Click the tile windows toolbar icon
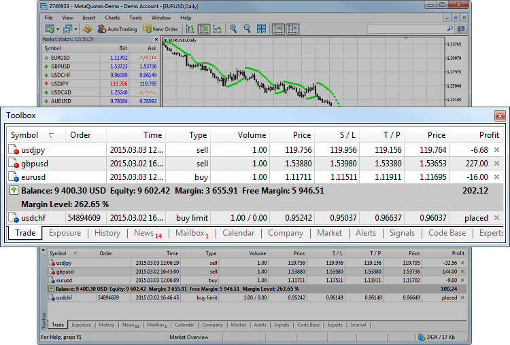Image resolution: width=510 pixels, height=345 pixels. (262, 29)
